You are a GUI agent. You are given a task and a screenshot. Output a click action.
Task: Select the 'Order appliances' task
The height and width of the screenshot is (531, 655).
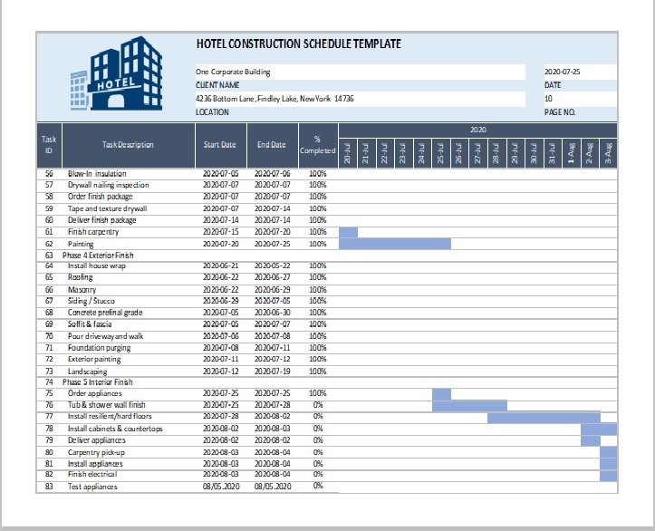(95, 393)
